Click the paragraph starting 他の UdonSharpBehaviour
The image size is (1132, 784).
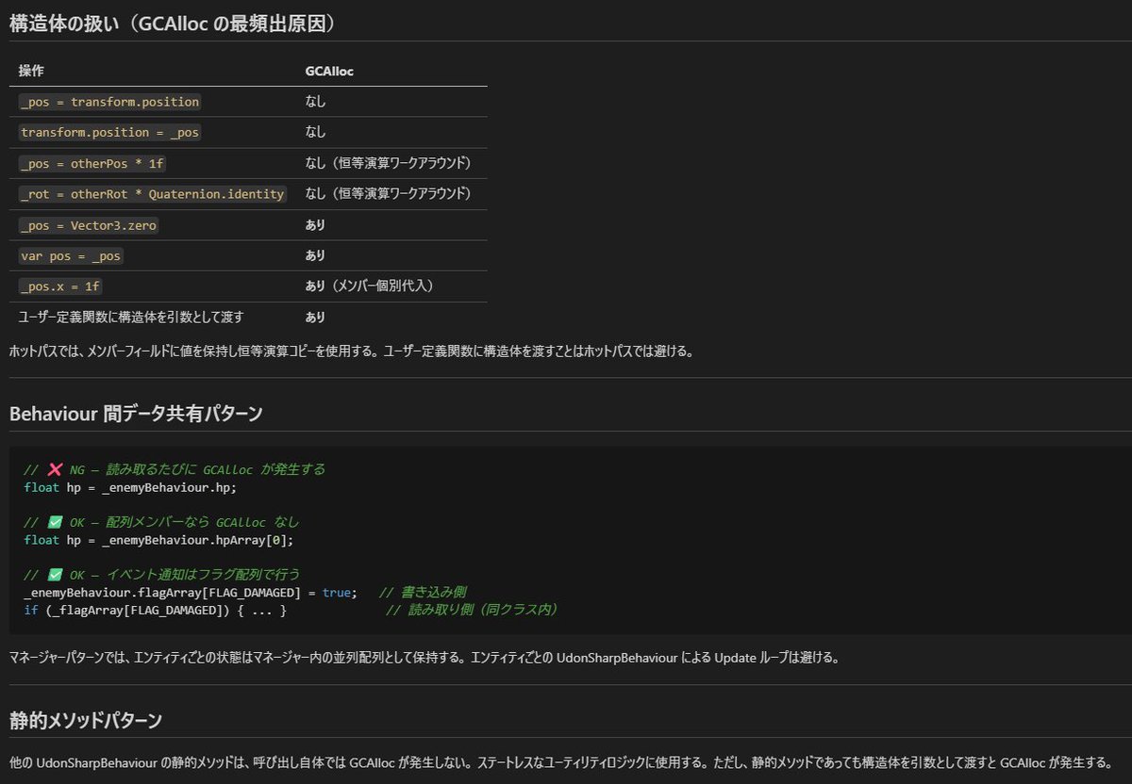coord(560,761)
